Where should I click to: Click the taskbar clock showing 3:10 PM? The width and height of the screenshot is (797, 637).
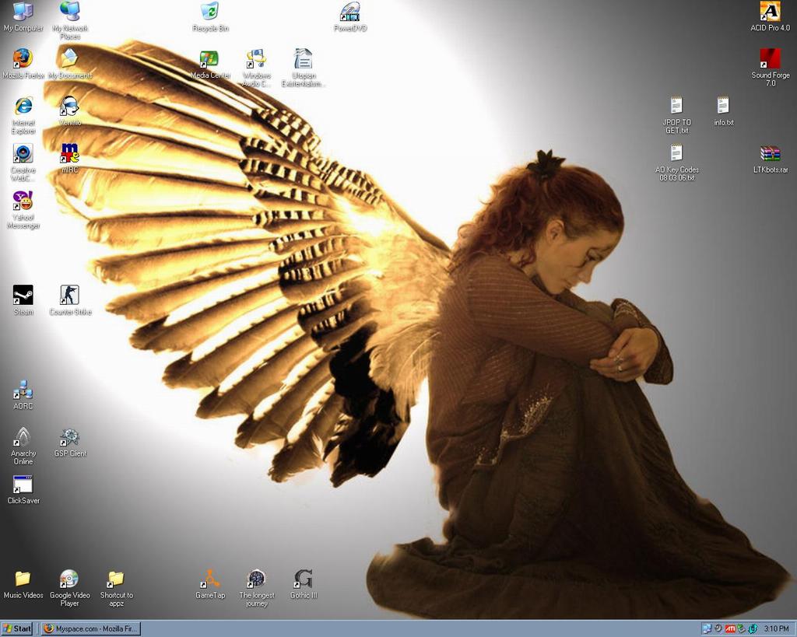point(776,628)
